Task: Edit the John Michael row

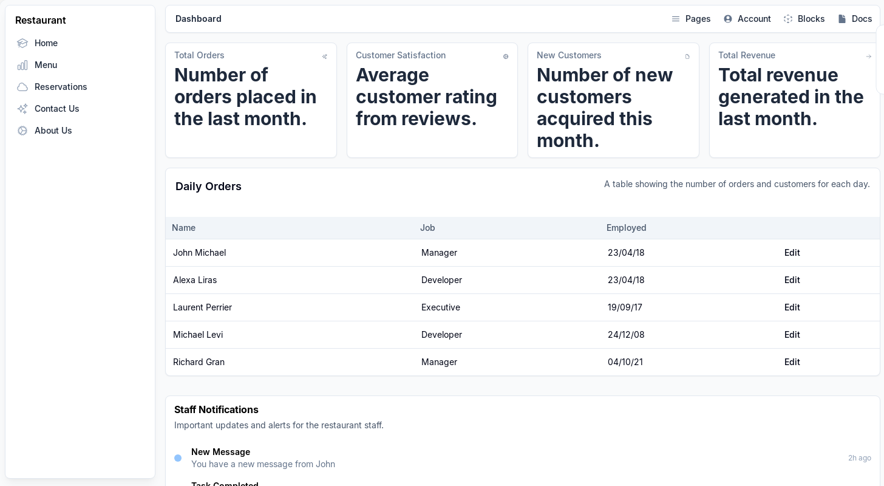Action: 792,253
